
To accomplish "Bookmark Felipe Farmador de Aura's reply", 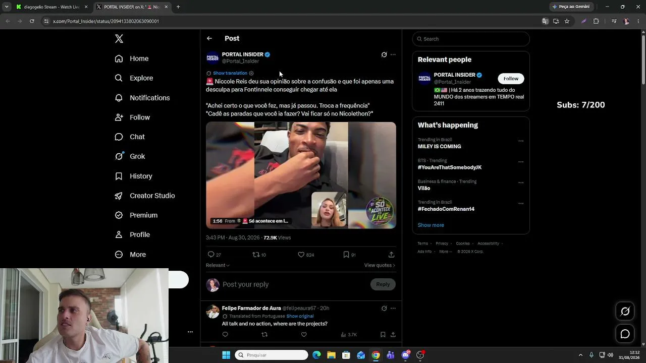I will click(x=383, y=334).
